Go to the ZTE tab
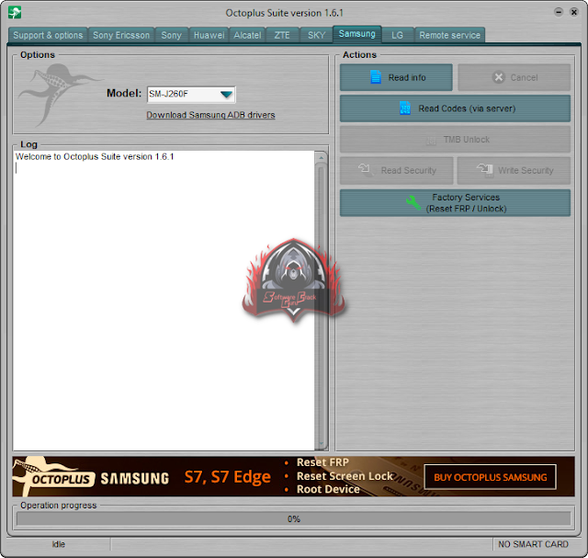 click(282, 35)
